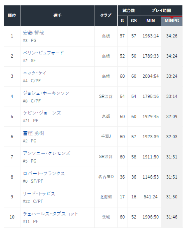This screenshot has width=183, height=228.
Task: Open ジョシュ・ホーキンソン player link
Action: coord(46,93)
